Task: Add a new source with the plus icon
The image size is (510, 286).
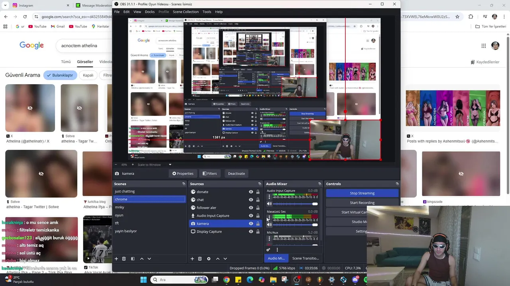Action: coord(192,259)
